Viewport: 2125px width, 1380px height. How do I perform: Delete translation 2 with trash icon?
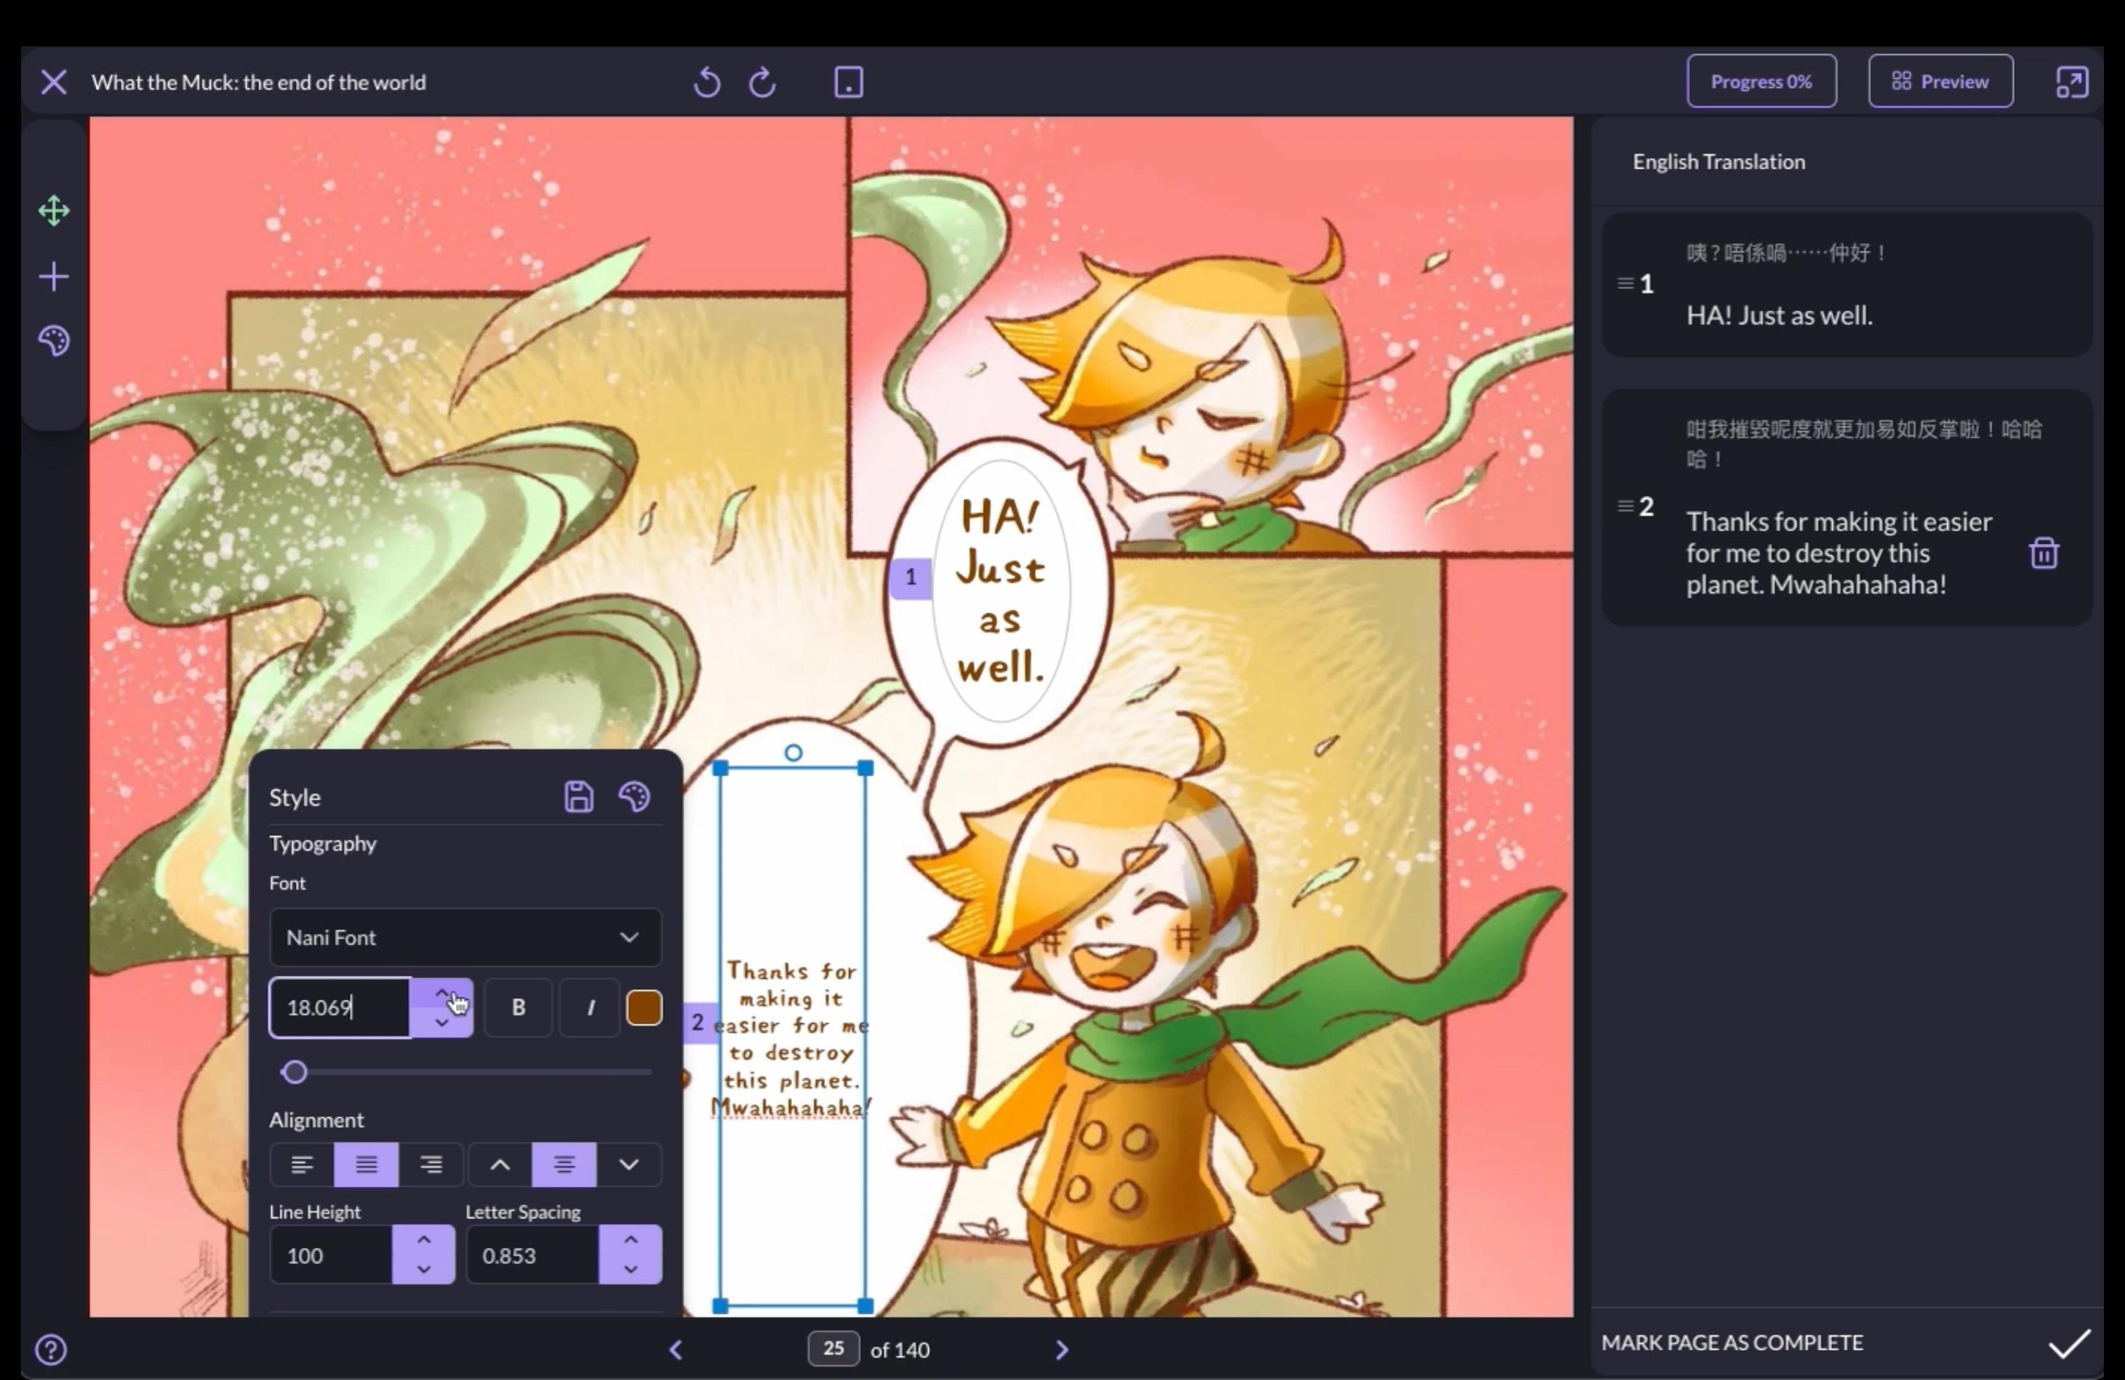pyautogui.click(x=2043, y=554)
